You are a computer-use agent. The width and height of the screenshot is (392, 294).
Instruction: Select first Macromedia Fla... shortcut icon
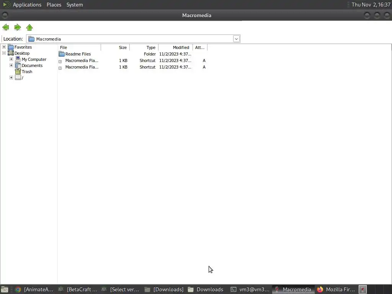pos(60,61)
